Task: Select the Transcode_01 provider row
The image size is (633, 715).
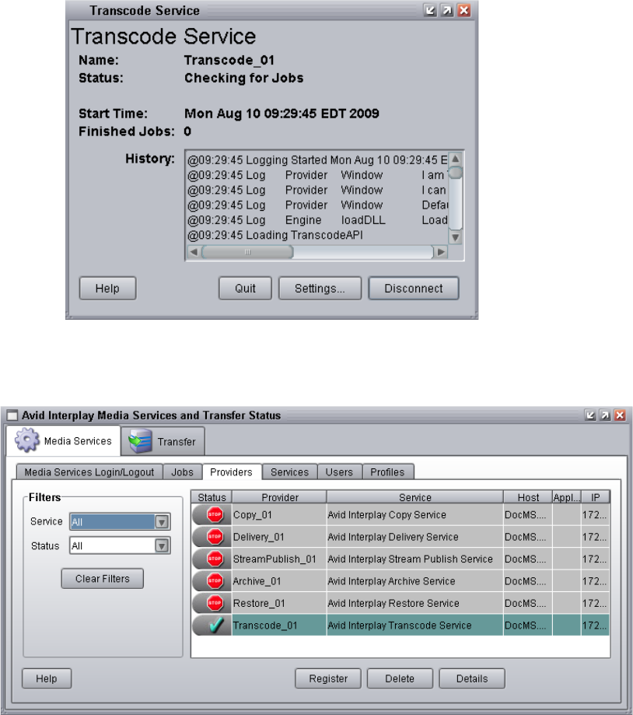Action: coord(400,626)
